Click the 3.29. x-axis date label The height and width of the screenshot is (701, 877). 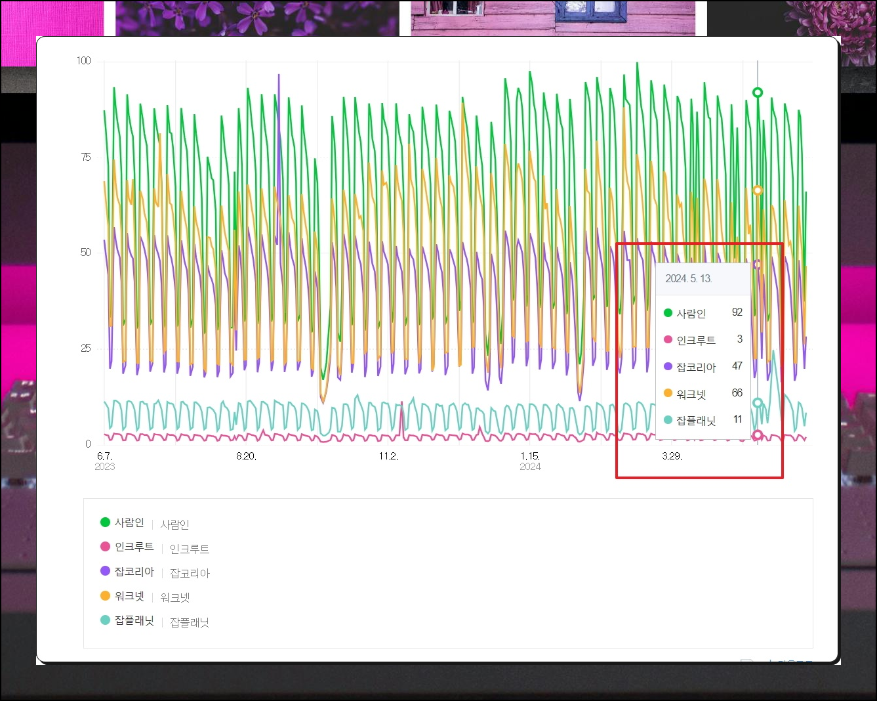pos(672,456)
